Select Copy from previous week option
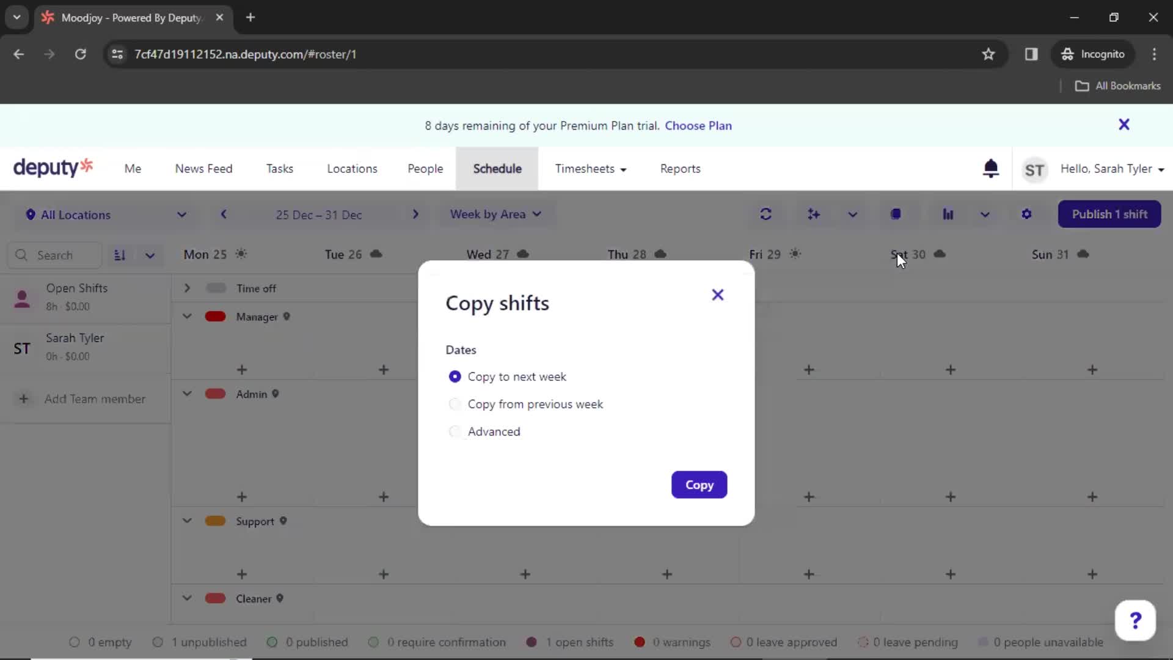The height and width of the screenshot is (660, 1173). point(453,404)
